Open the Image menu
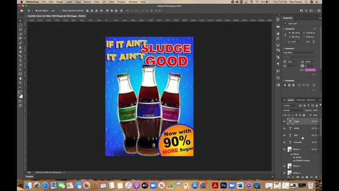The width and height of the screenshot is (339, 191). [59, 2]
